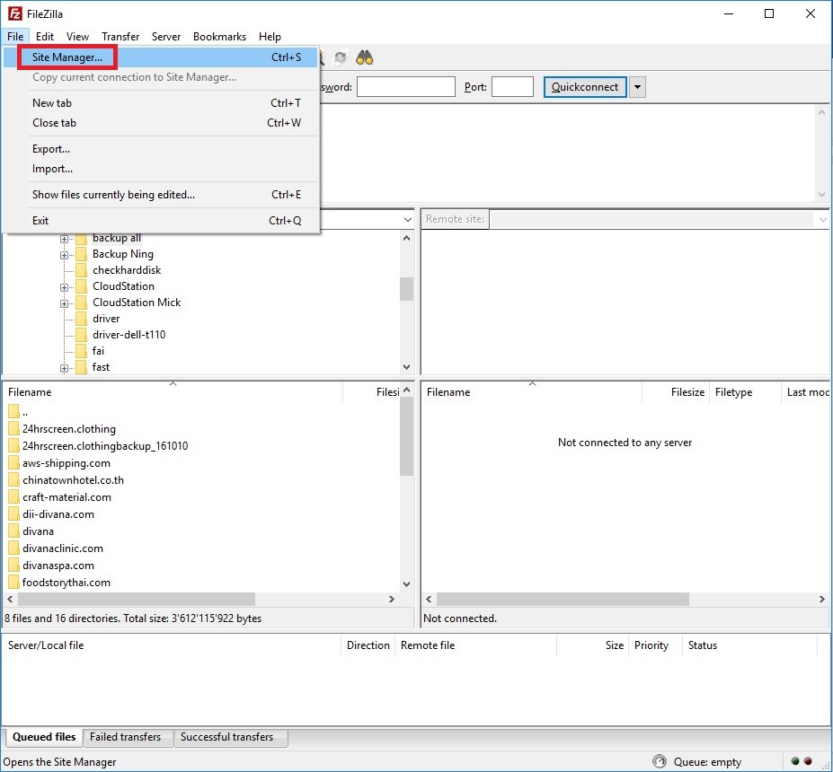Viewport: 833px width, 772px height.
Task: Select 24hrscreen.clothingbackup_161010 in file list
Action: (105, 446)
